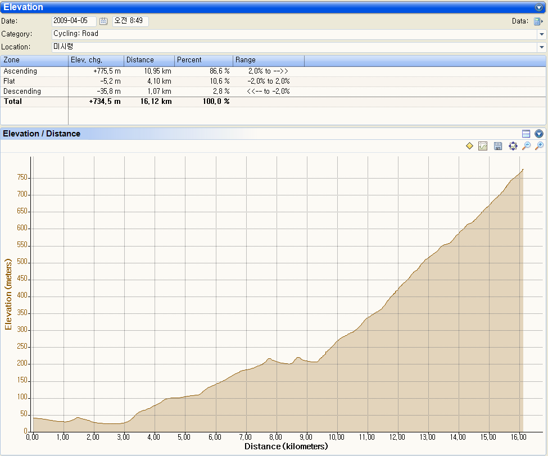The height and width of the screenshot is (456, 548).
Task: Zoom in on the elevation chart
Action: [540, 146]
